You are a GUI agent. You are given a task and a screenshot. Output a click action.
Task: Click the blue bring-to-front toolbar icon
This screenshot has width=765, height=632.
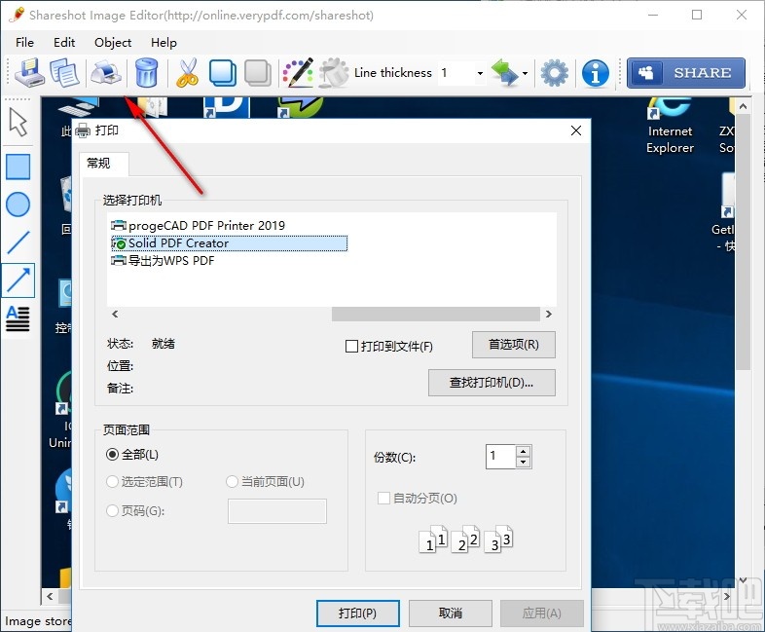click(x=223, y=73)
